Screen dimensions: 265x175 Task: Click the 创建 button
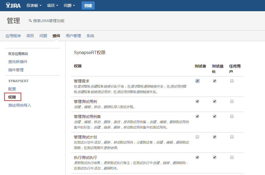88,5
